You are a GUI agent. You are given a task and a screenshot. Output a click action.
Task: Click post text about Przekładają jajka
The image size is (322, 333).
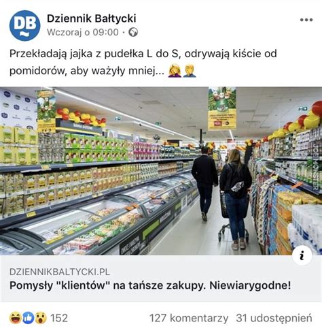[143, 62]
